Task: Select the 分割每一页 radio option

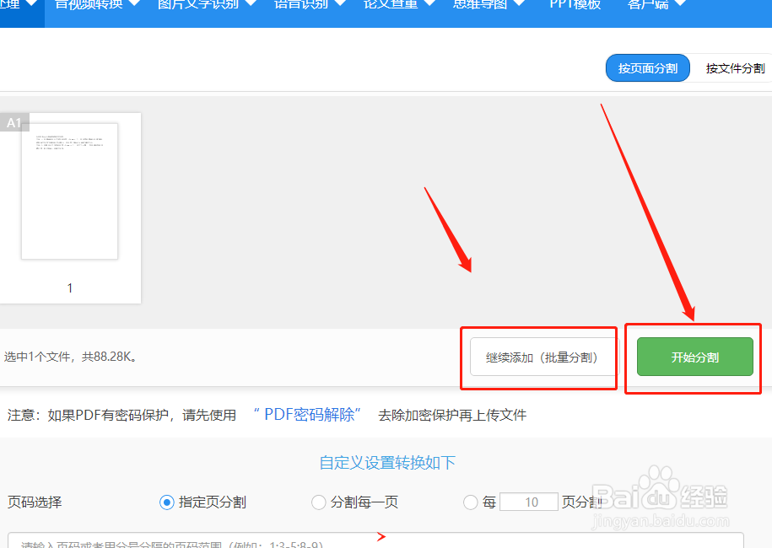Action: point(319,502)
